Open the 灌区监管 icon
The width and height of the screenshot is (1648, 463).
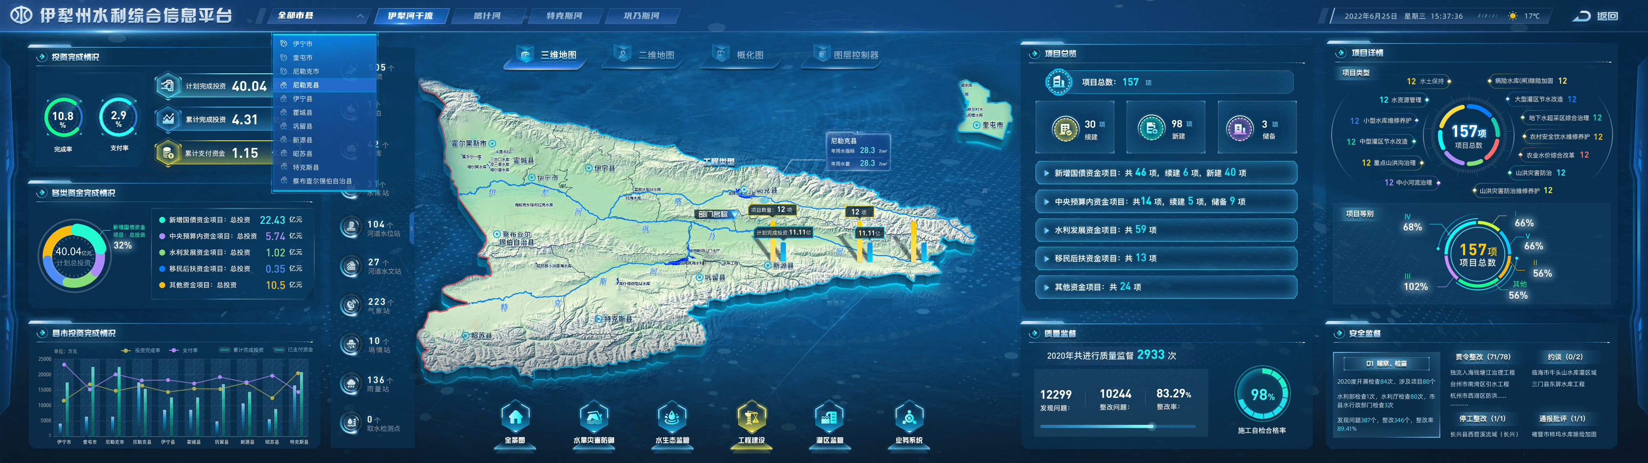(830, 417)
